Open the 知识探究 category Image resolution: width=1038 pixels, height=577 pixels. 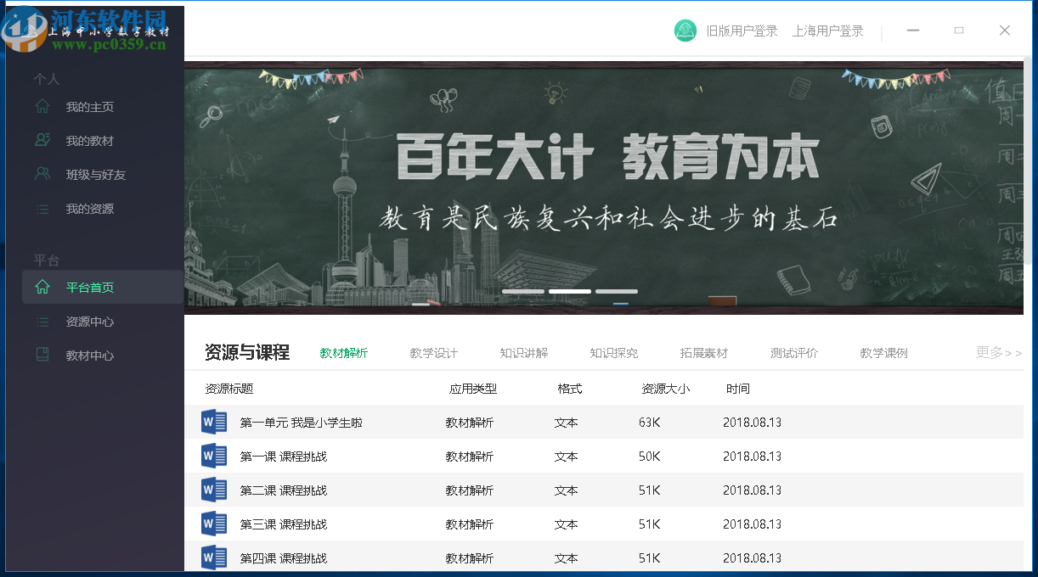click(x=613, y=352)
